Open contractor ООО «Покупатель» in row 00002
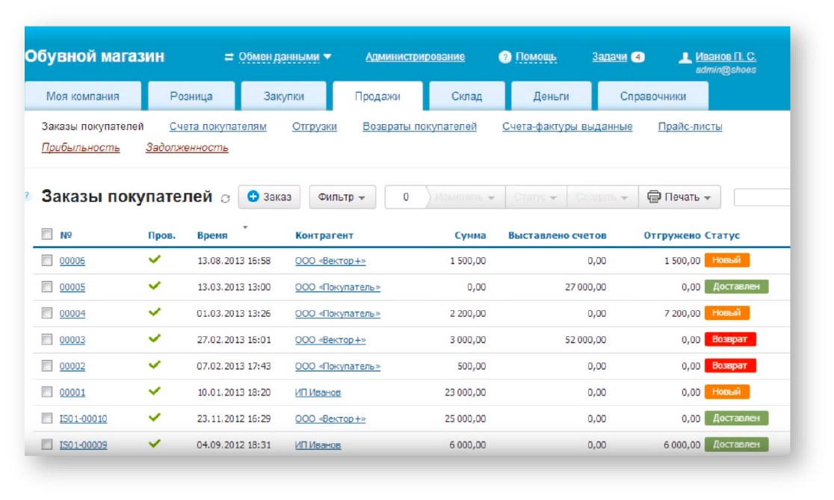 click(338, 366)
